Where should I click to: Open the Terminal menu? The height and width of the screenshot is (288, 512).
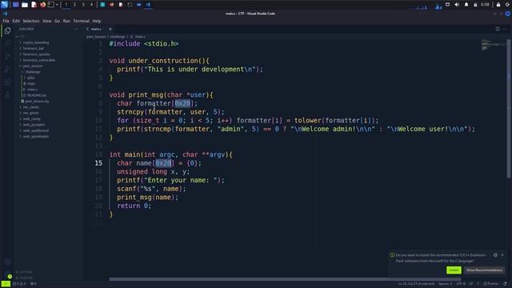[82, 21]
